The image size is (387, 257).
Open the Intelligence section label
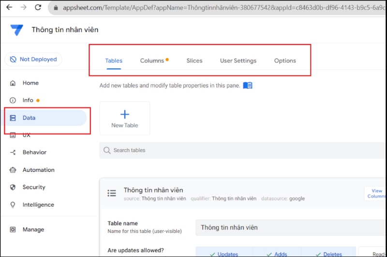click(38, 205)
